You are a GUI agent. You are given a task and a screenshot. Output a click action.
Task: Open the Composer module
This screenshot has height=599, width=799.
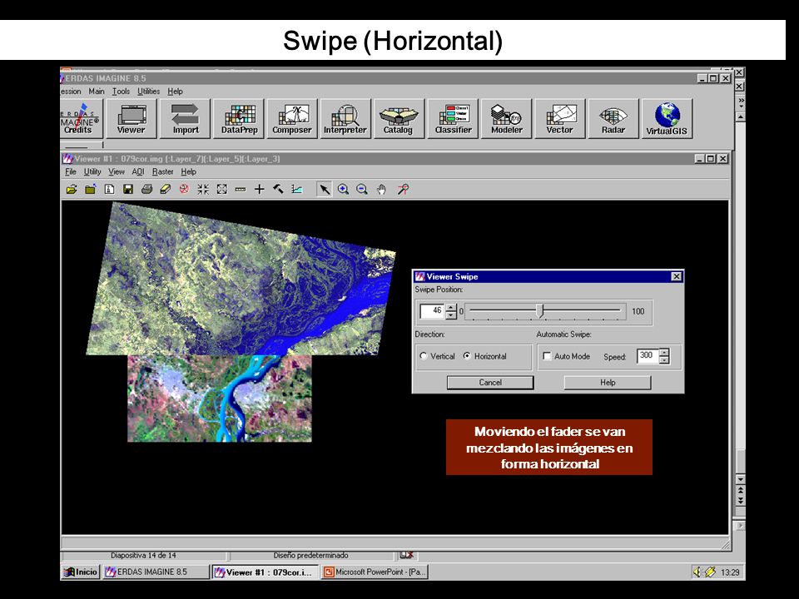[291, 119]
